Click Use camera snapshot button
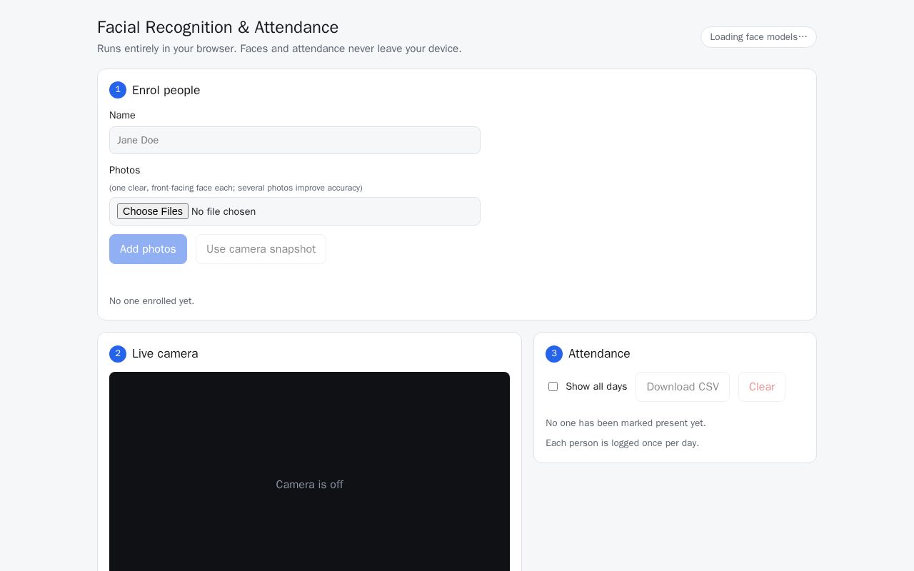 tap(261, 249)
